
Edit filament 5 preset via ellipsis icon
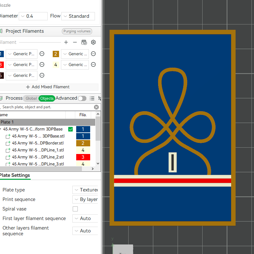(x=42, y=75)
